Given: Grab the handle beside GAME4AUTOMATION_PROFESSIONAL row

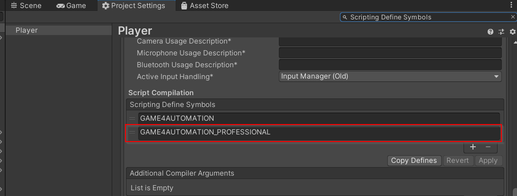Looking at the screenshot, I should [132, 132].
